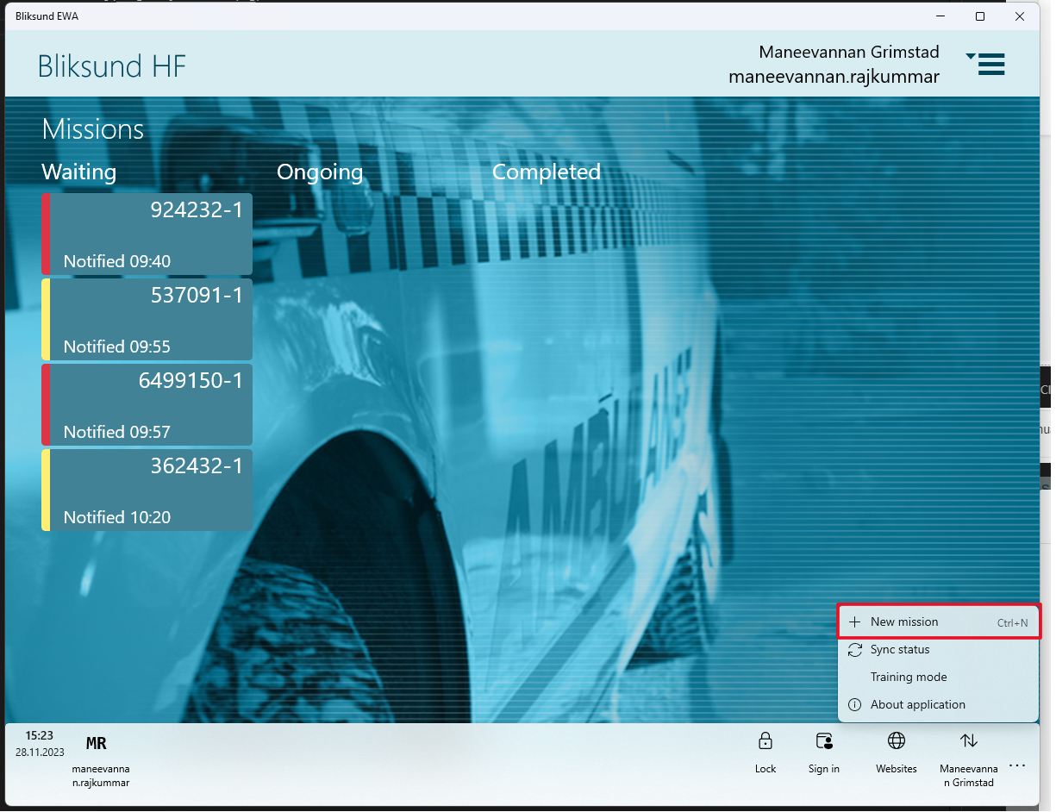The height and width of the screenshot is (812, 1056).
Task: Open About application menu entry
Action: [939, 705]
